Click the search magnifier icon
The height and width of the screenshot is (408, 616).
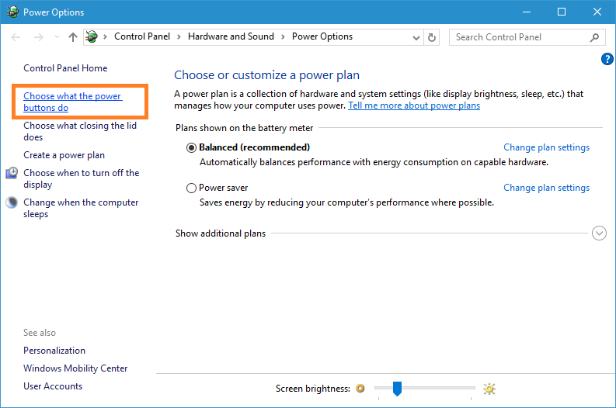click(594, 37)
